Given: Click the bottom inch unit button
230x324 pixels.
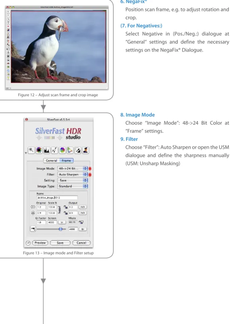Looking at the screenshot, I should tap(83, 213).
